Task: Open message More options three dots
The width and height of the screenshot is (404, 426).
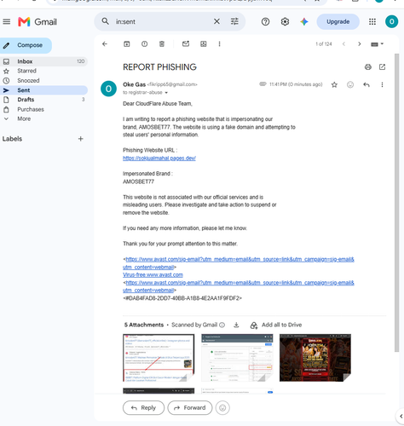Action: click(382, 84)
